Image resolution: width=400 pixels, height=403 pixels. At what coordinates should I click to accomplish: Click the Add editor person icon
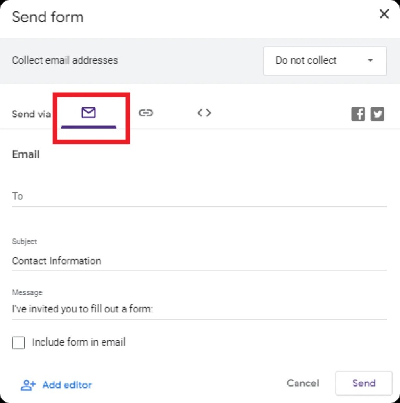click(28, 385)
